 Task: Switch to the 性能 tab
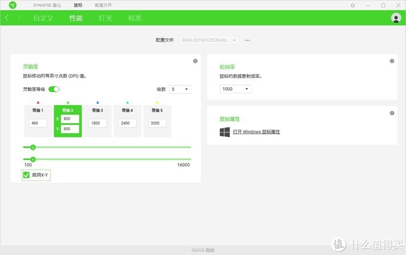[76, 18]
